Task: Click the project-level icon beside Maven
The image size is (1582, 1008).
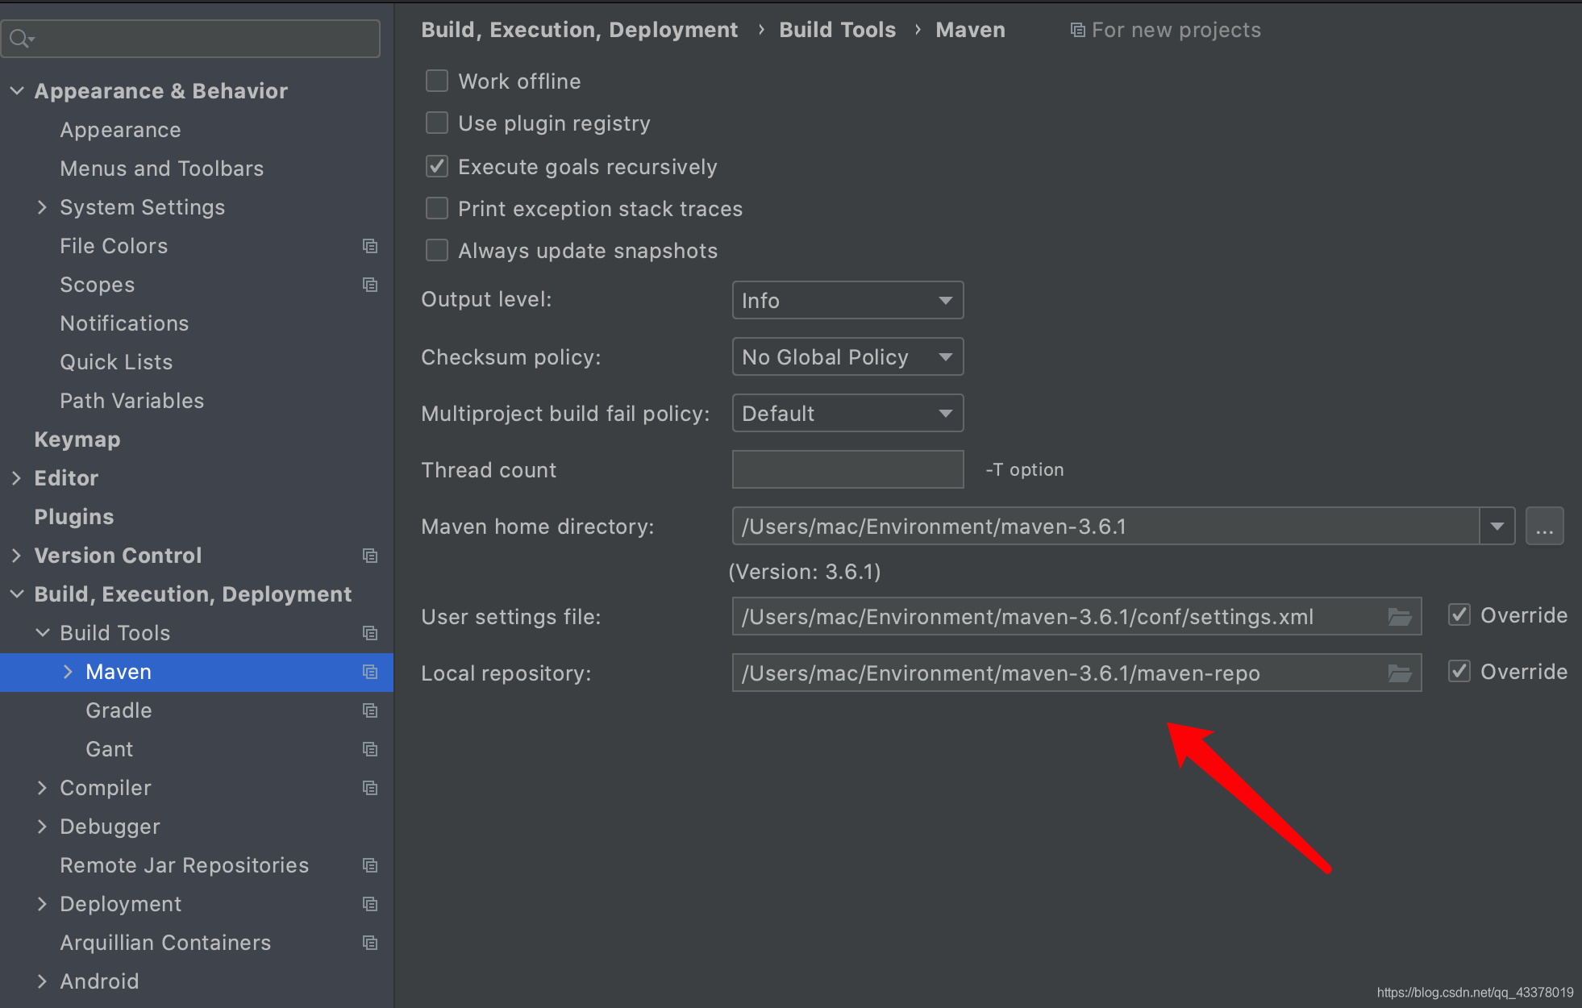Action: click(x=370, y=672)
